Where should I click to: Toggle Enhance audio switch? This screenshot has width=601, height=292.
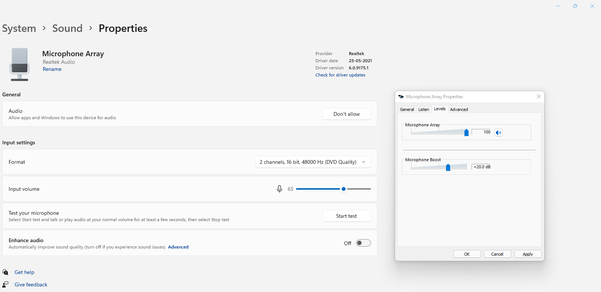pos(364,243)
